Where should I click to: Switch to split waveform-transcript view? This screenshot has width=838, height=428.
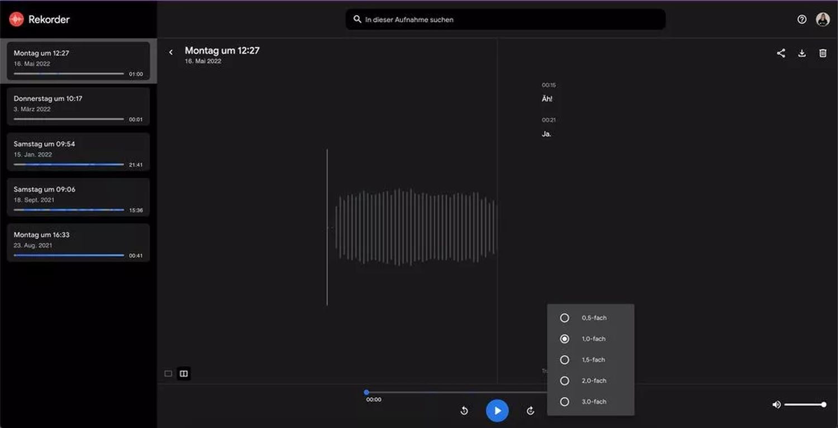(x=184, y=374)
